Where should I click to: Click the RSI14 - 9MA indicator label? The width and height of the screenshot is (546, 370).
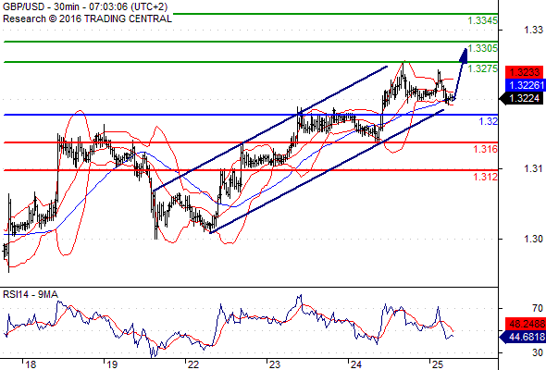31,294
